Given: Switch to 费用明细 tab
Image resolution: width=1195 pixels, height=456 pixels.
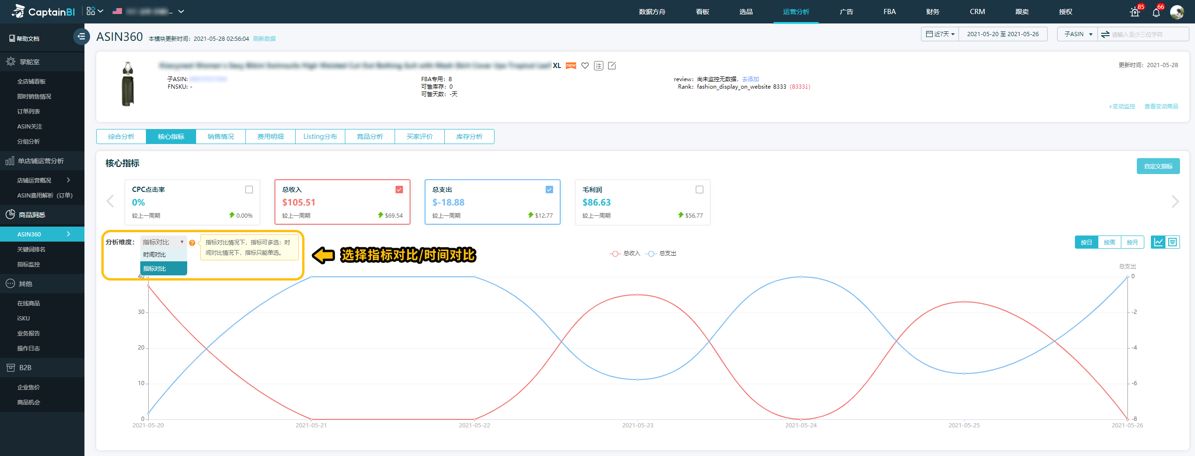Looking at the screenshot, I should [x=270, y=137].
